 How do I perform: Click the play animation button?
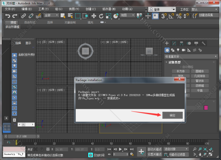[120, 149]
